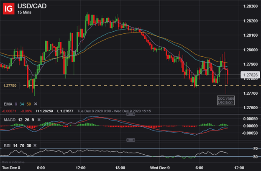Screen dimensions: 261x171
Task: Click the 15 Mins timeframe label
Action: click(24, 12)
